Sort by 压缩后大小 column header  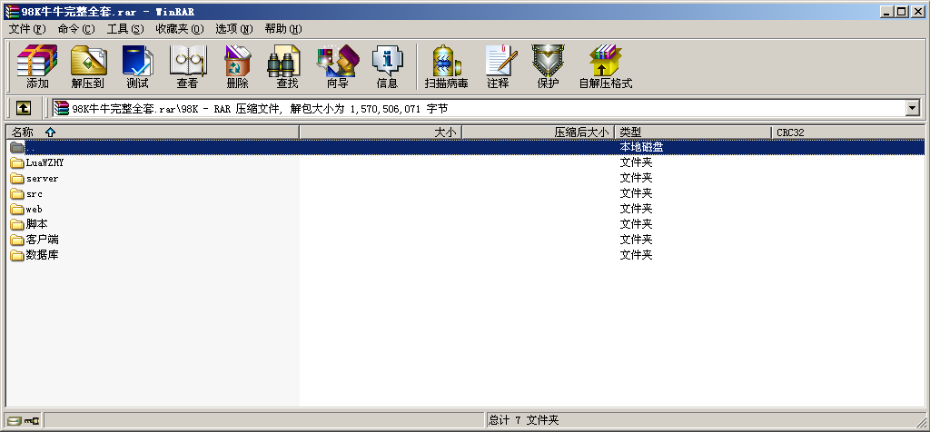(581, 133)
